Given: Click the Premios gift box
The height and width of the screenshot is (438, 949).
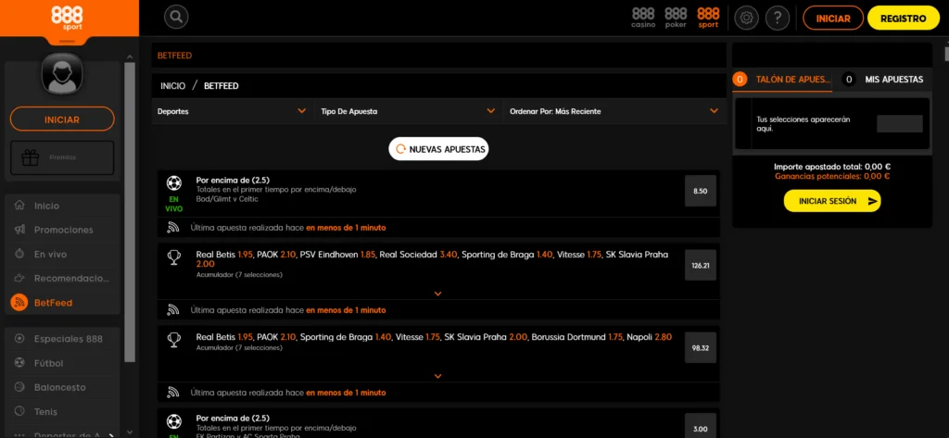Looking at the screenshot, I should click(62, 157).
